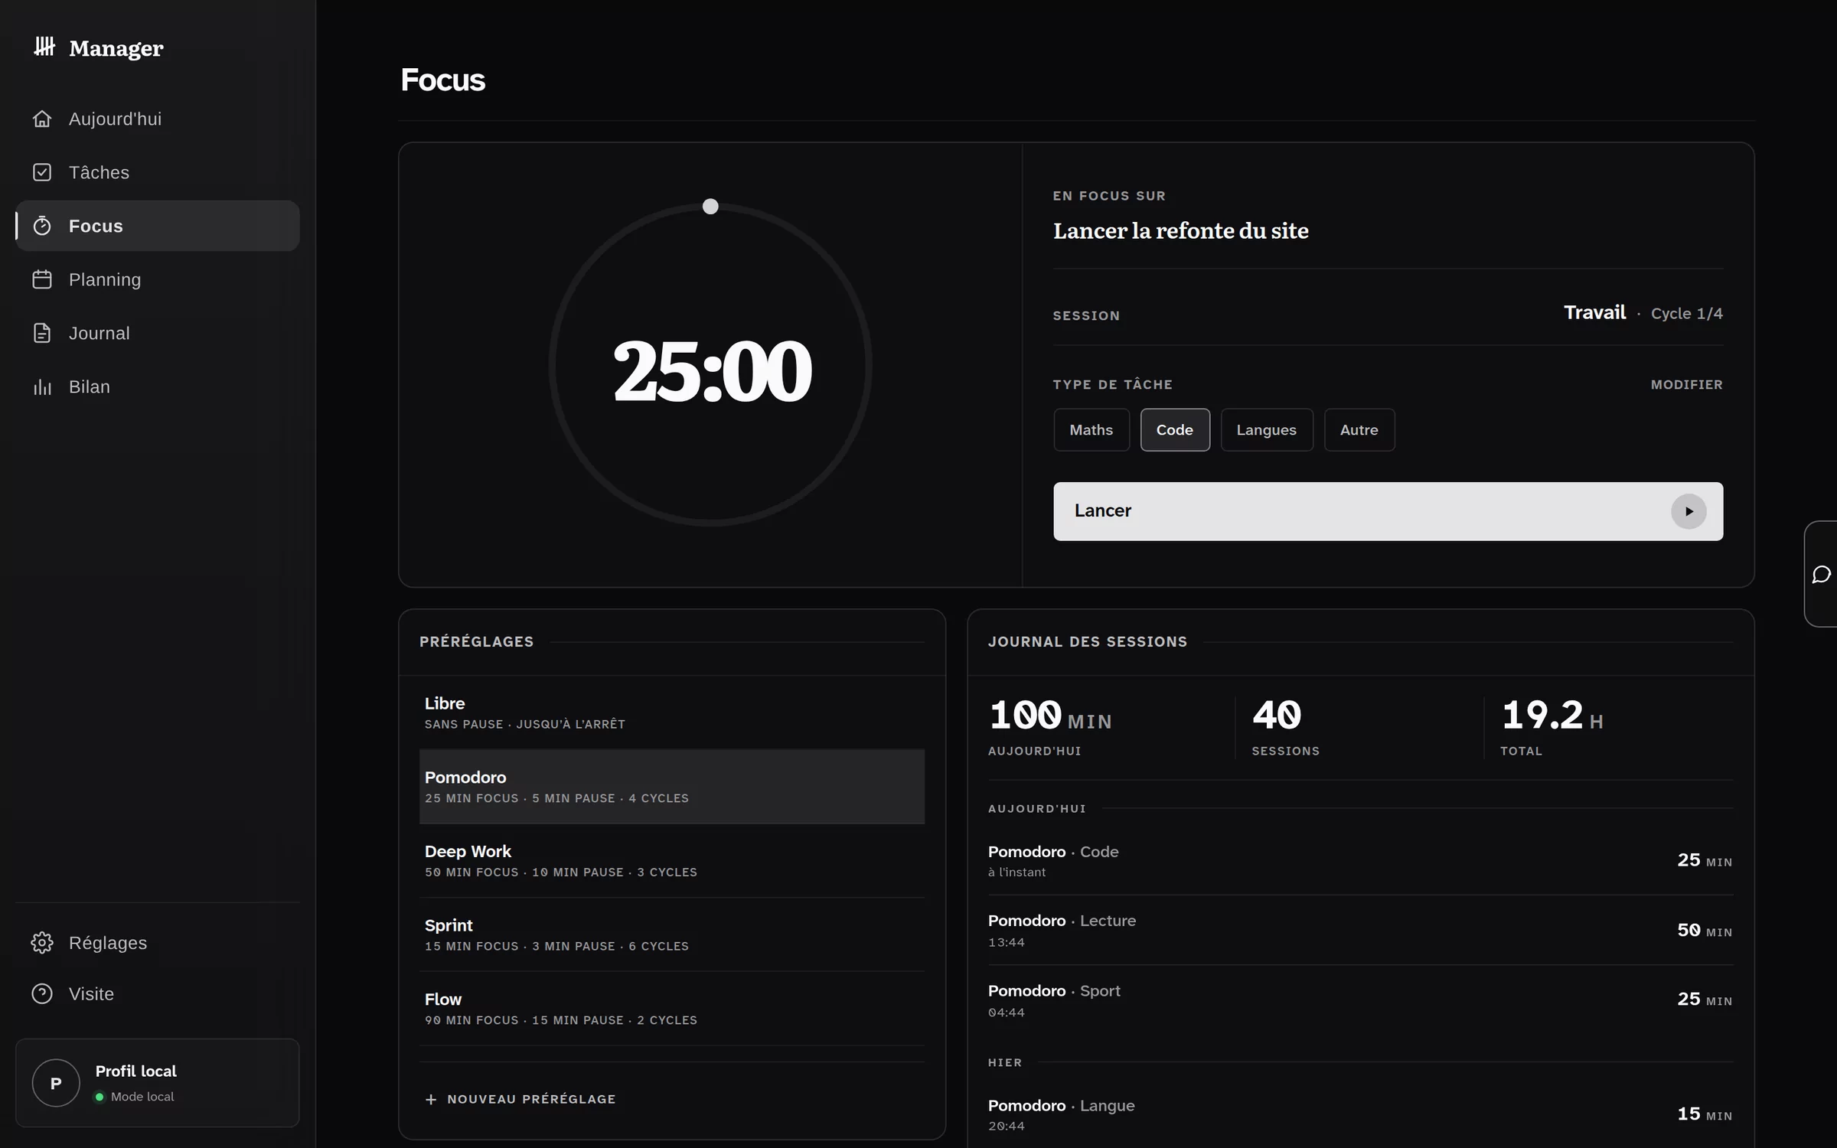Image resolution: width=1837 pixels, height=1148 pixels.
Task: Click the calendar icon beside Planning
Action: [x=42, y=279]
